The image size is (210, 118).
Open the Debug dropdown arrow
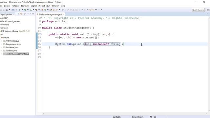click(22, 10)
